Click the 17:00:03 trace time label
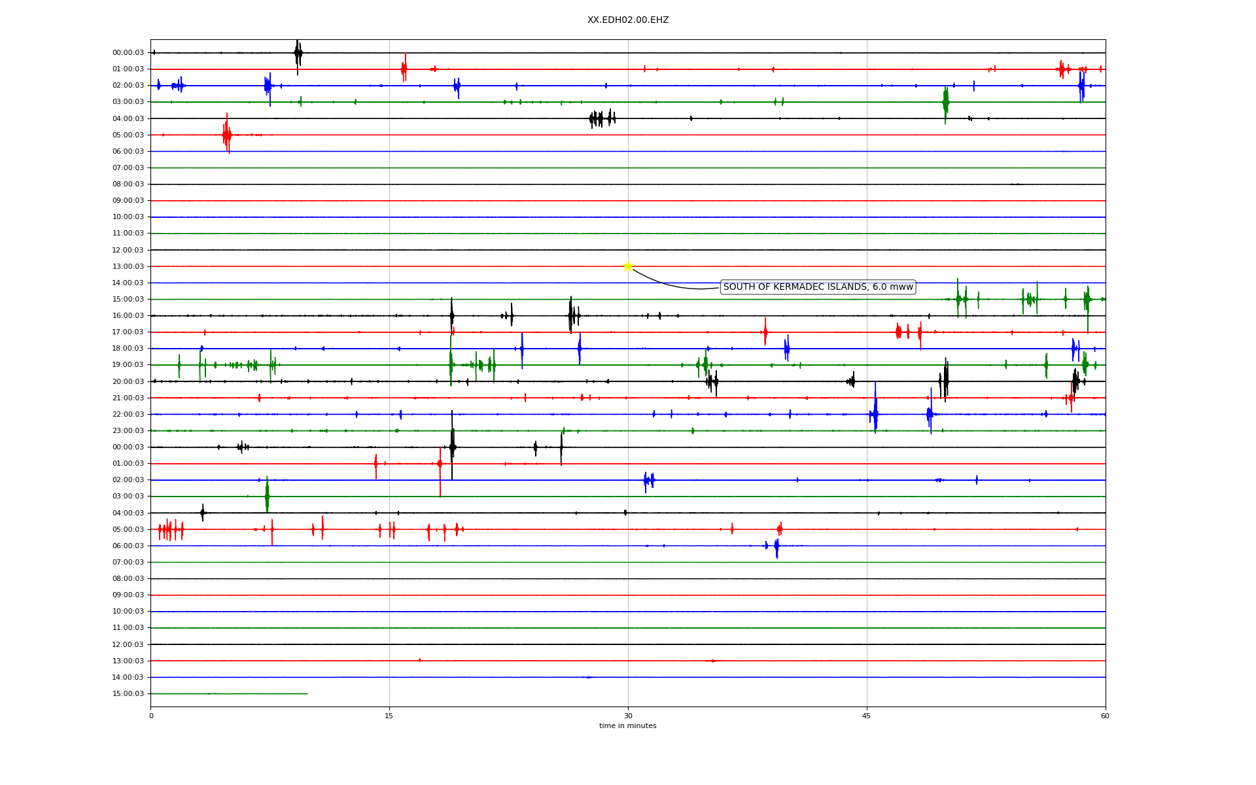The width and height of the screenshot is (1256, 785). (128, 332)
